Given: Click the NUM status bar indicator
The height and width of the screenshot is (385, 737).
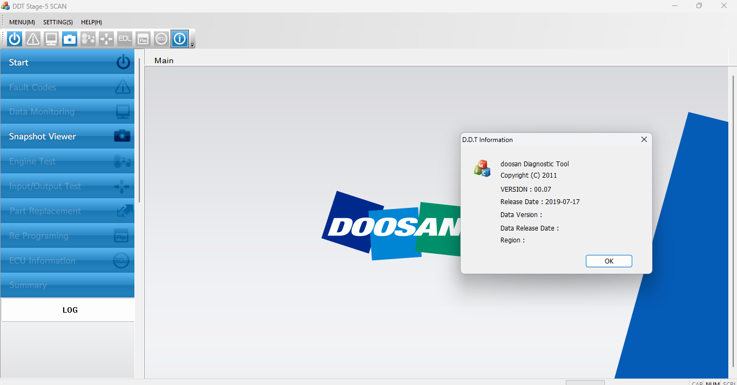Looking at the screenshot, I should 713,383.
